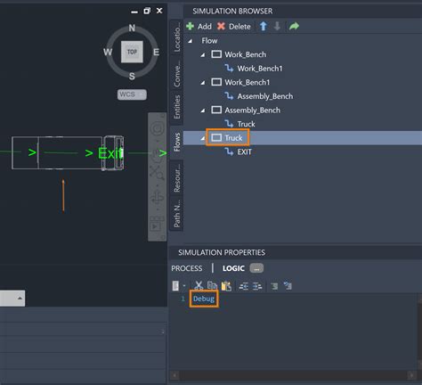The height and width of the screenshot is (385, 422).
Task: Click the green route arrow icon
Action: [x=294, y=27]
